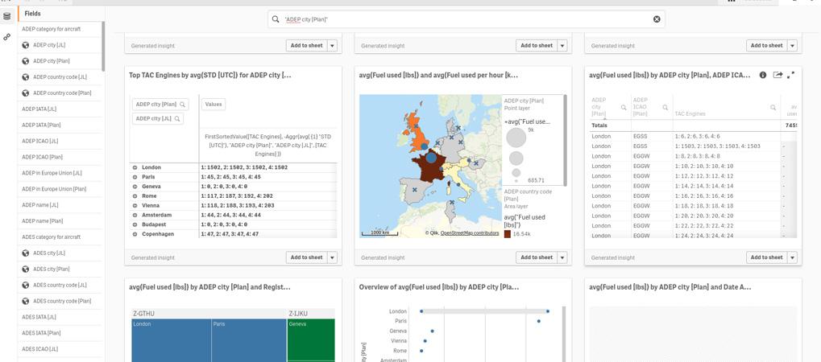Click the Values chip in the pivot table
The image size is (821, 362).
(213, 105)
